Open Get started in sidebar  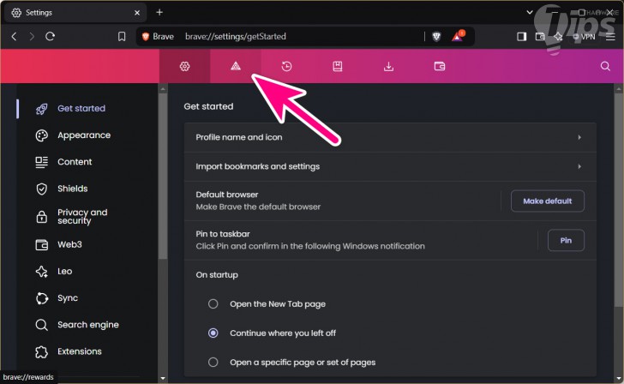[x=81, y=108]
